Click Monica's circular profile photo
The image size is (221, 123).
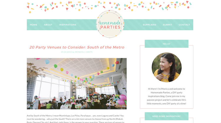(166, 67)
